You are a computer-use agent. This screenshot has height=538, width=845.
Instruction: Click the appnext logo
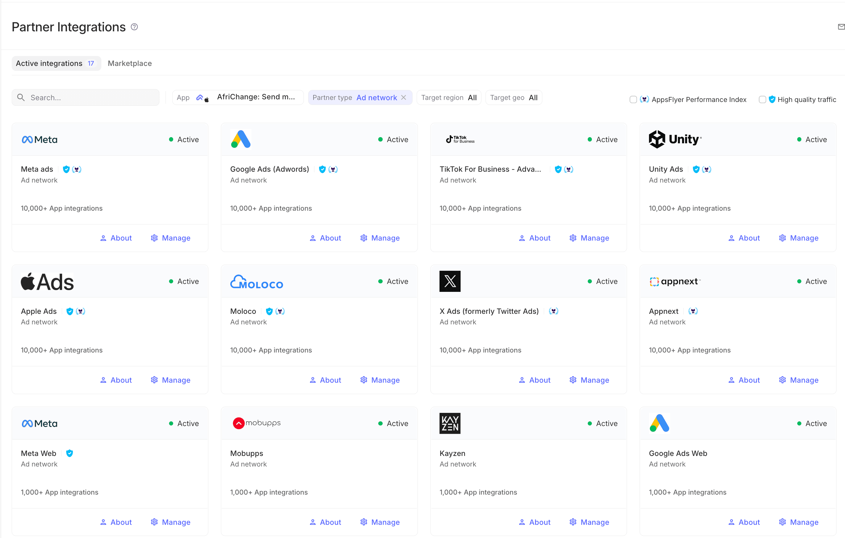tap(675, 282)
